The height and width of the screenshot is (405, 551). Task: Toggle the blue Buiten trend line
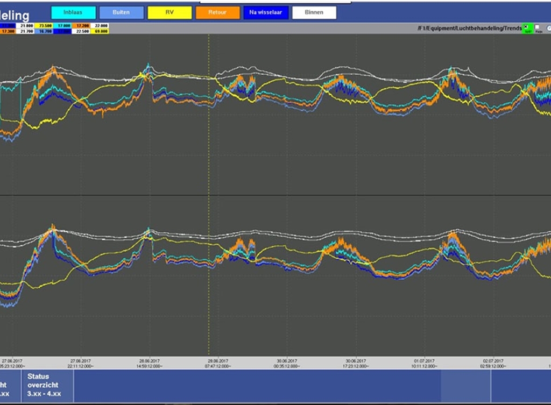(x=122, y=12)
